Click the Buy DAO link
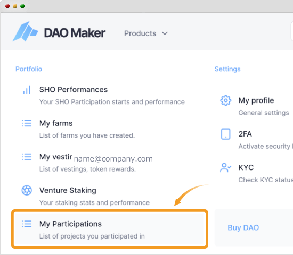The height and width of the screenshot is (255, 293). (x=243, y=227)
